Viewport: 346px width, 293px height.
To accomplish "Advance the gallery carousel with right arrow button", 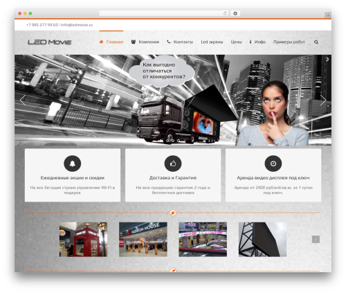I will [316, 240].
